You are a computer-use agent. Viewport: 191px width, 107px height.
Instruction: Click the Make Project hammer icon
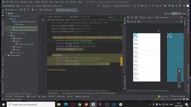click(x=99, y=6)
